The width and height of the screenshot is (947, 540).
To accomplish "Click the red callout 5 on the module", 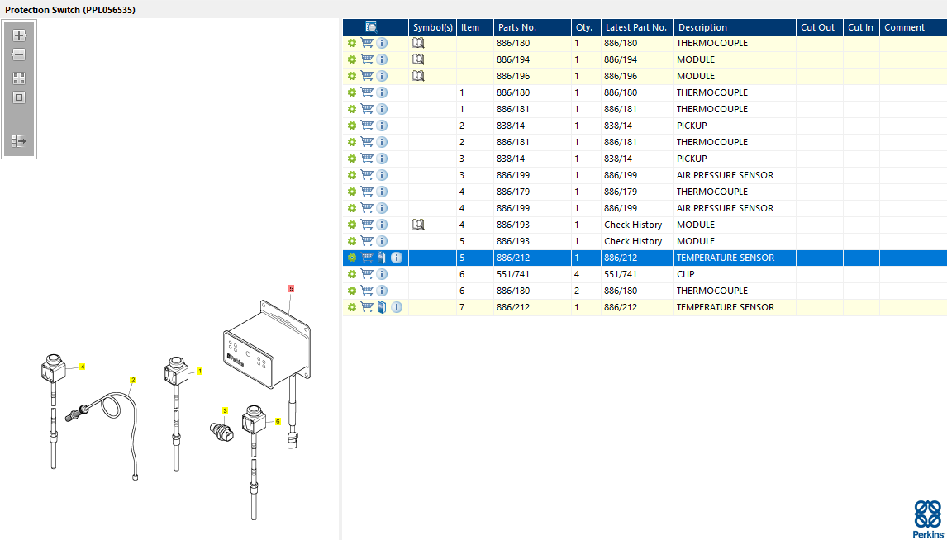I will (x=291, y=288).
